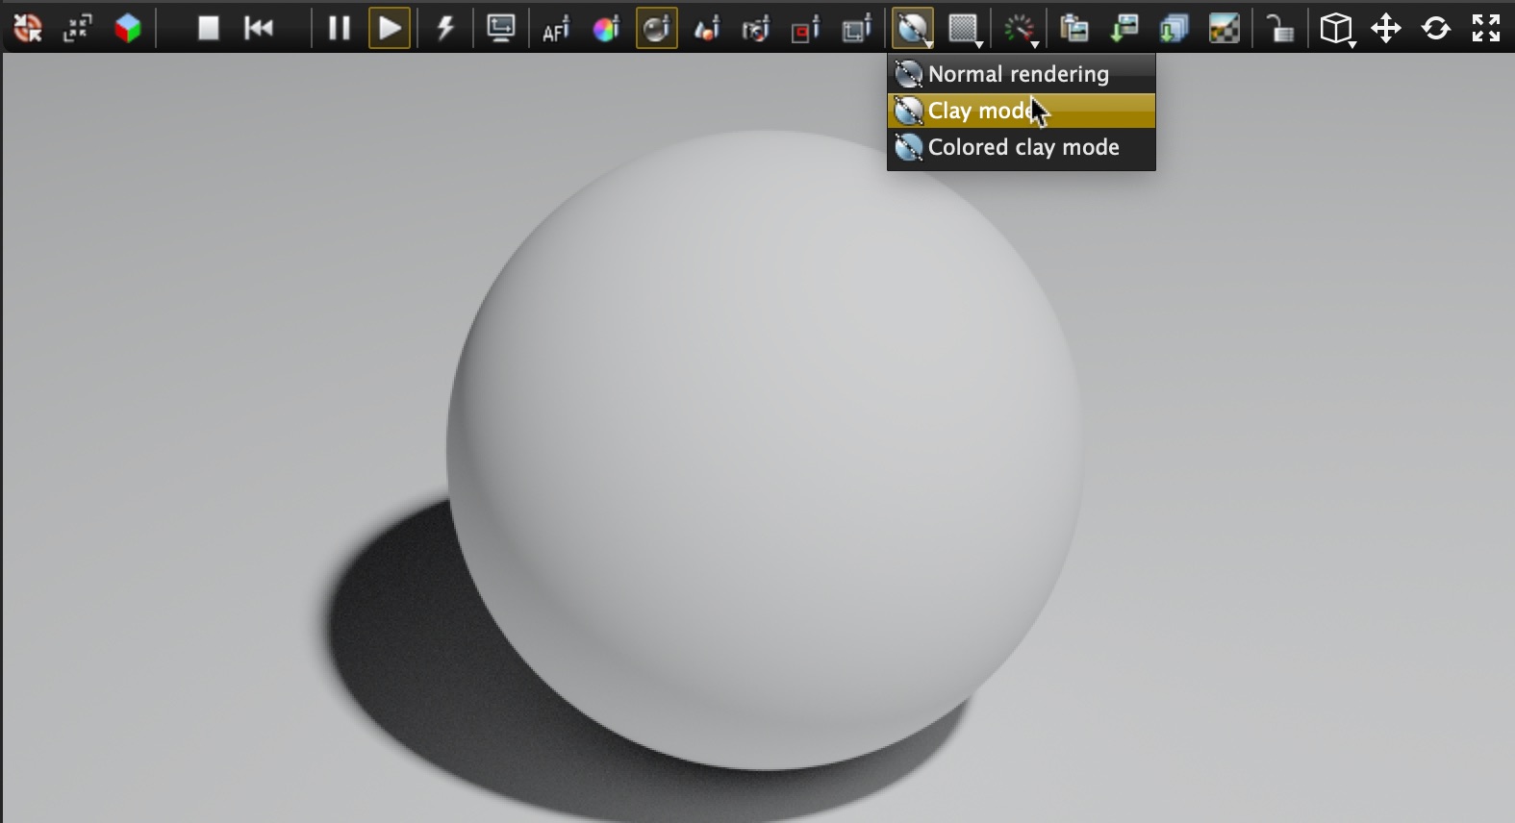Click the rendered sphere in the viewport
1515x823 pixels.
tap(765, 450)
